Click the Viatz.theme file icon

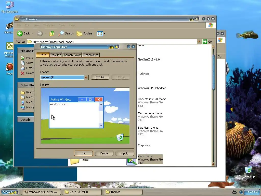pos(131,162)
